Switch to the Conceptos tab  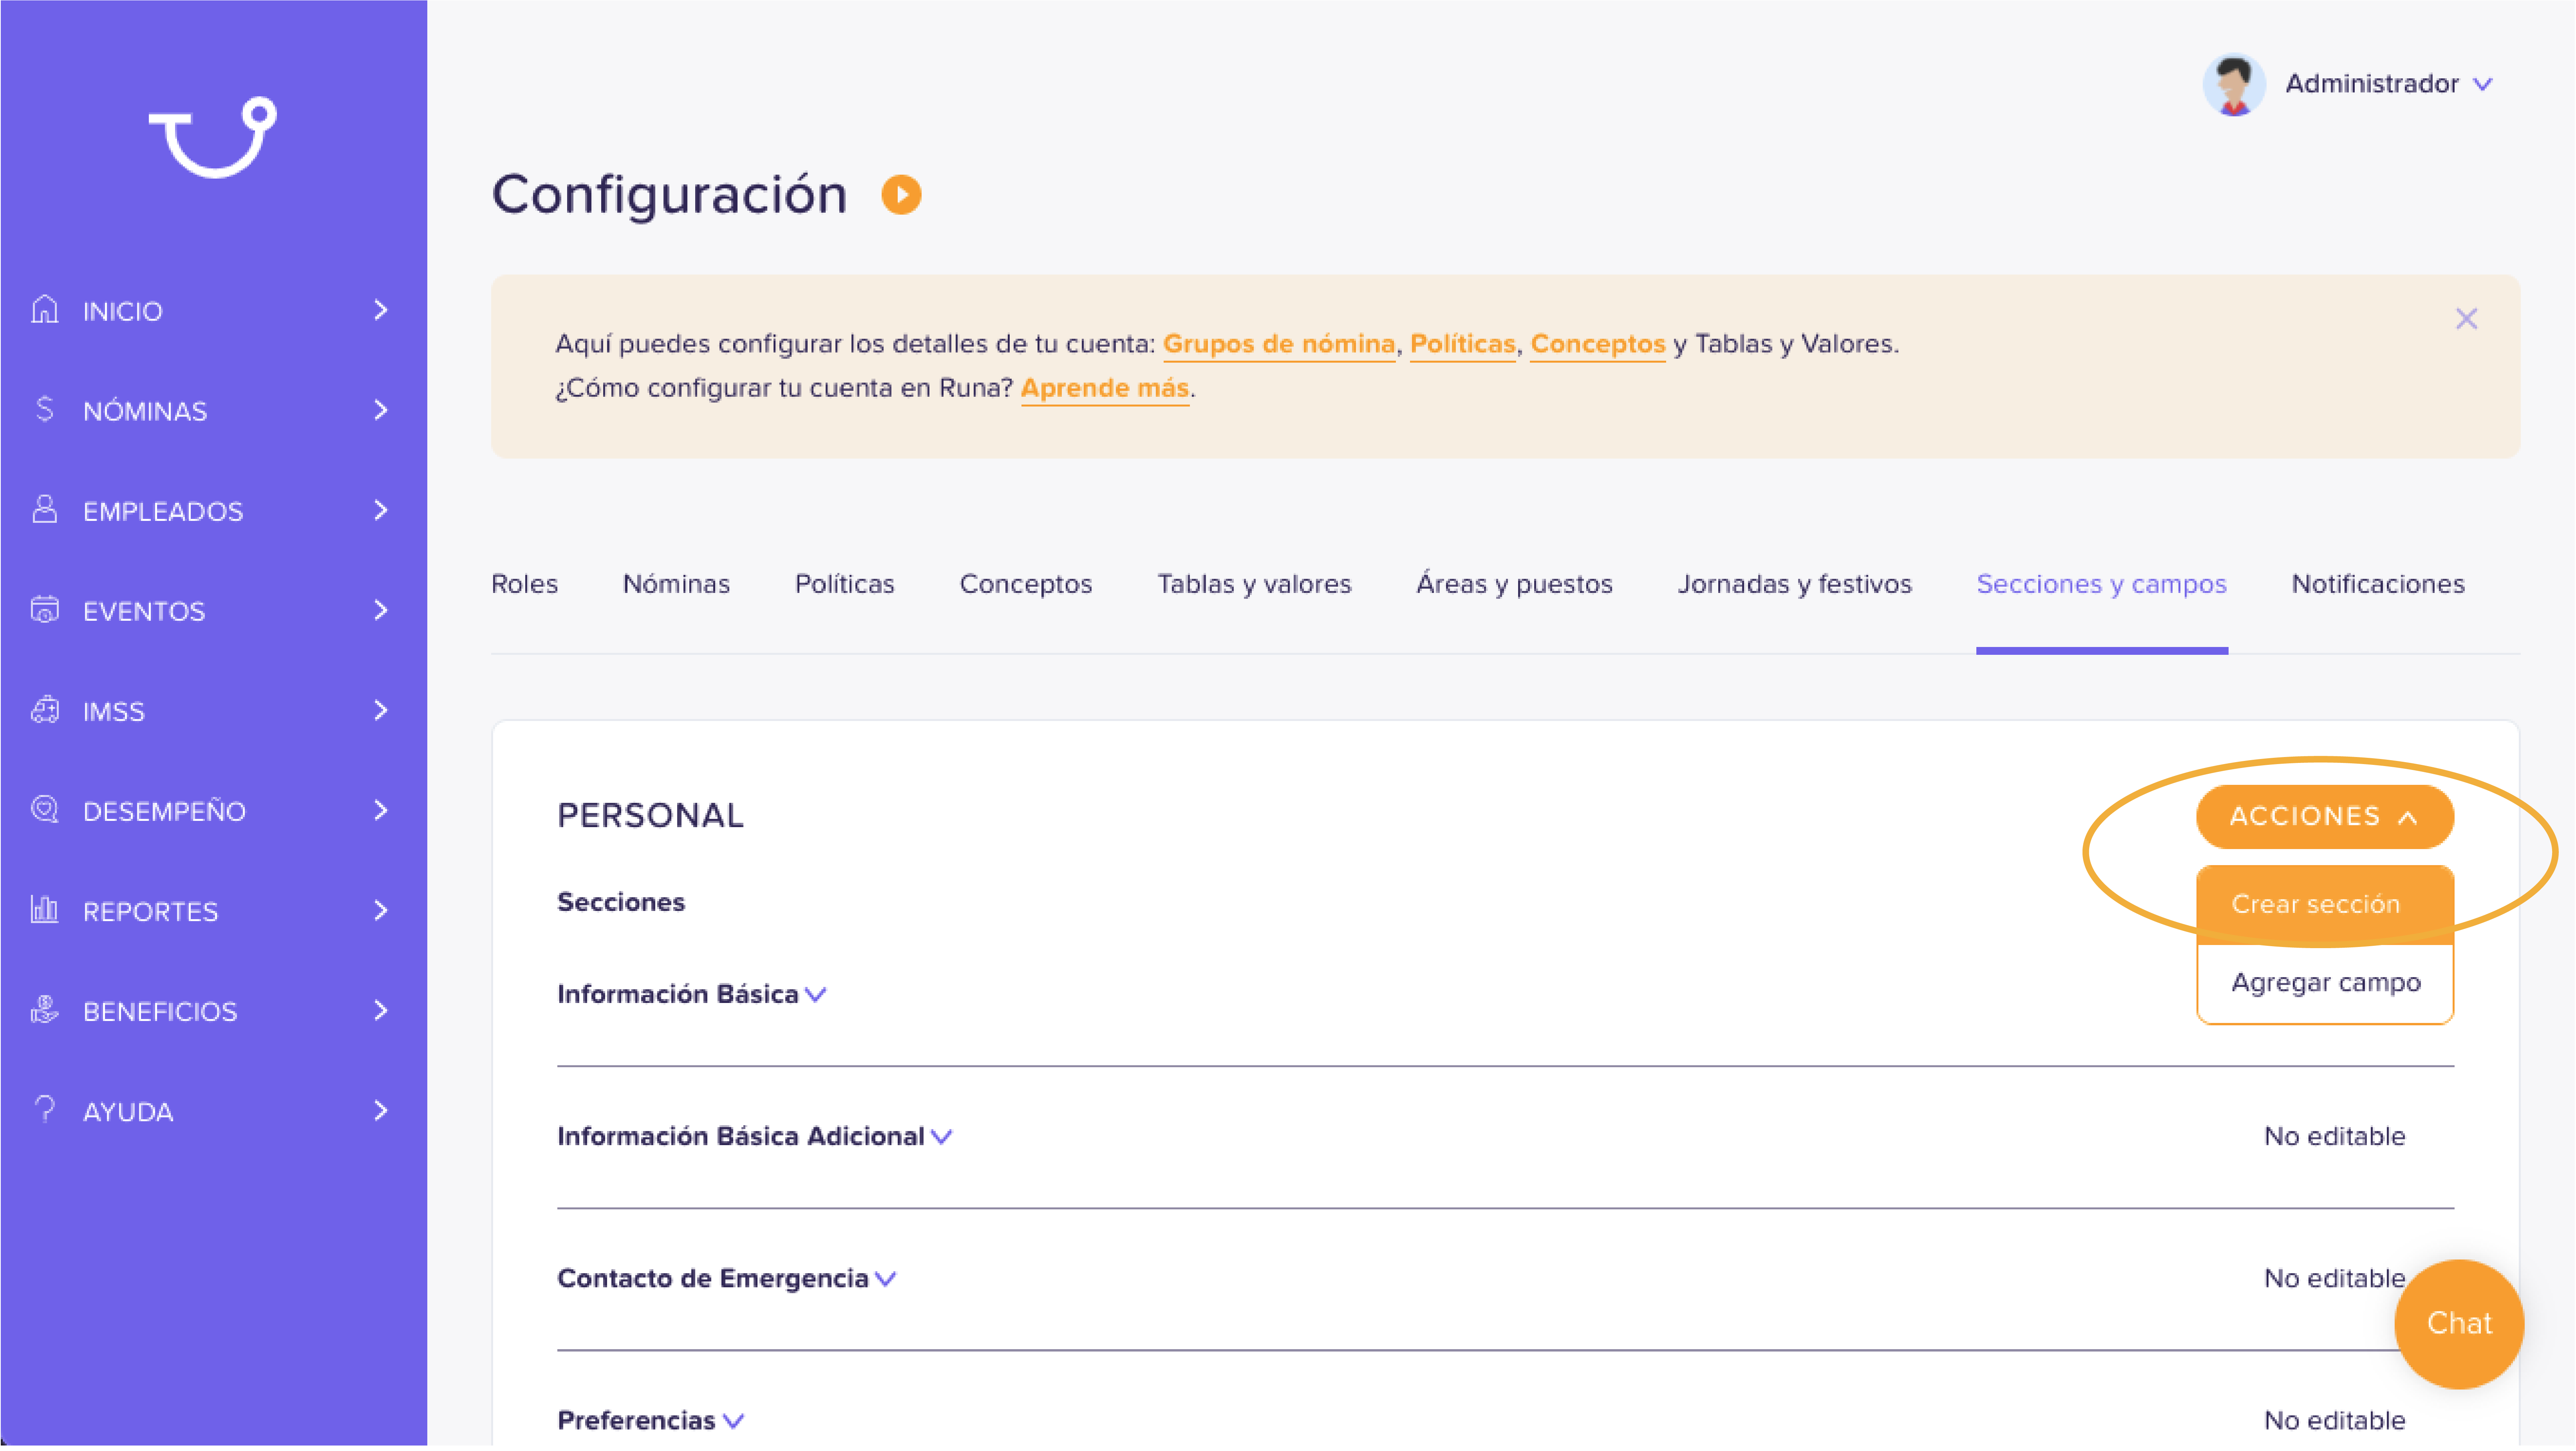1026,584
